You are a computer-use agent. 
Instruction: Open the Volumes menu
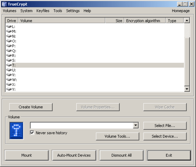pyautogui.click(x=10, y=11)
